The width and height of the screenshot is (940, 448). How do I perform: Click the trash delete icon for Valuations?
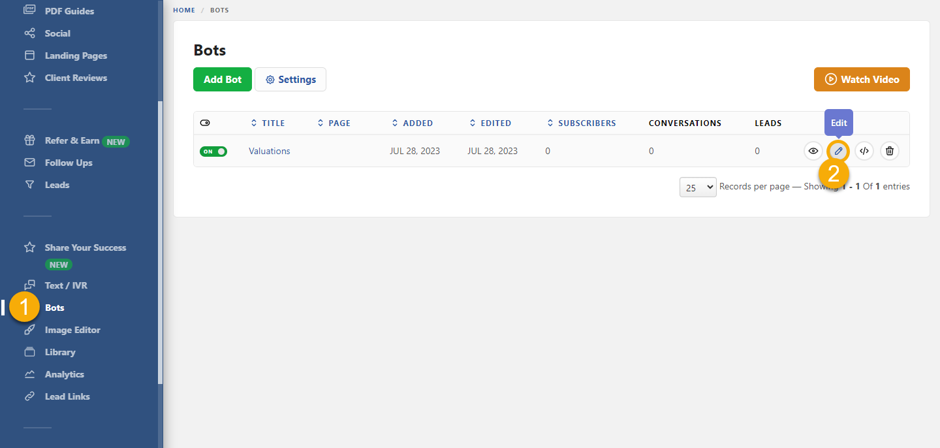(890, 151)
